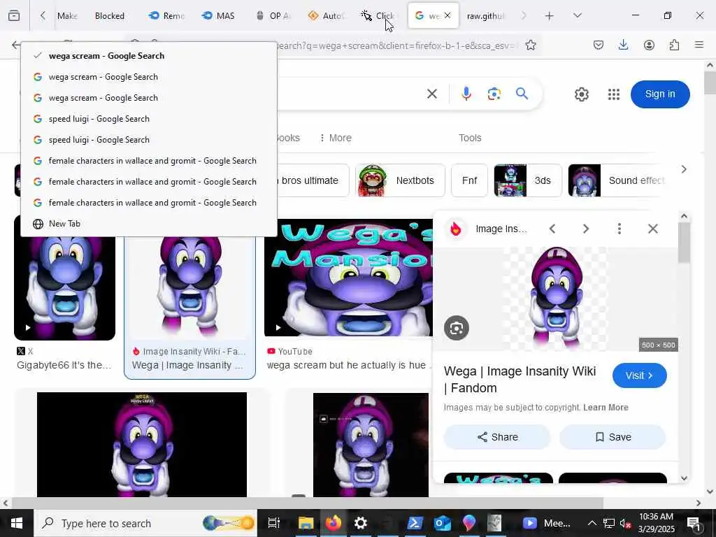Reveal more suggestion chips with arrow

684,169
